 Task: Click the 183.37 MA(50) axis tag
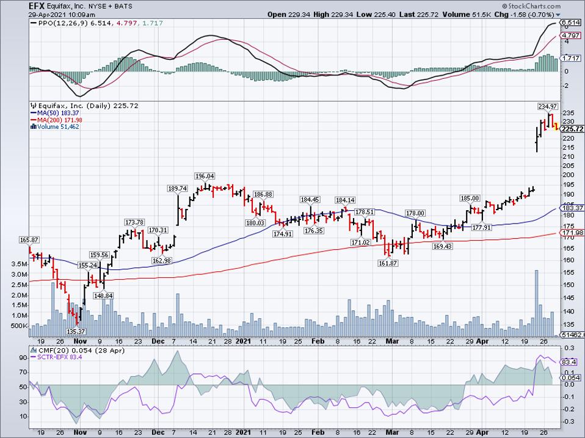click(572, 208)
